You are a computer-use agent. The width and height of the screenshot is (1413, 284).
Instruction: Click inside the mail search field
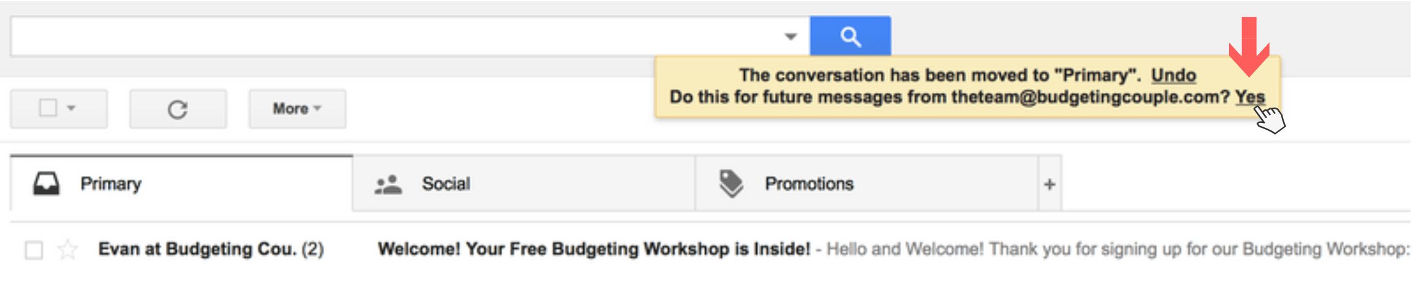(394, 37)
